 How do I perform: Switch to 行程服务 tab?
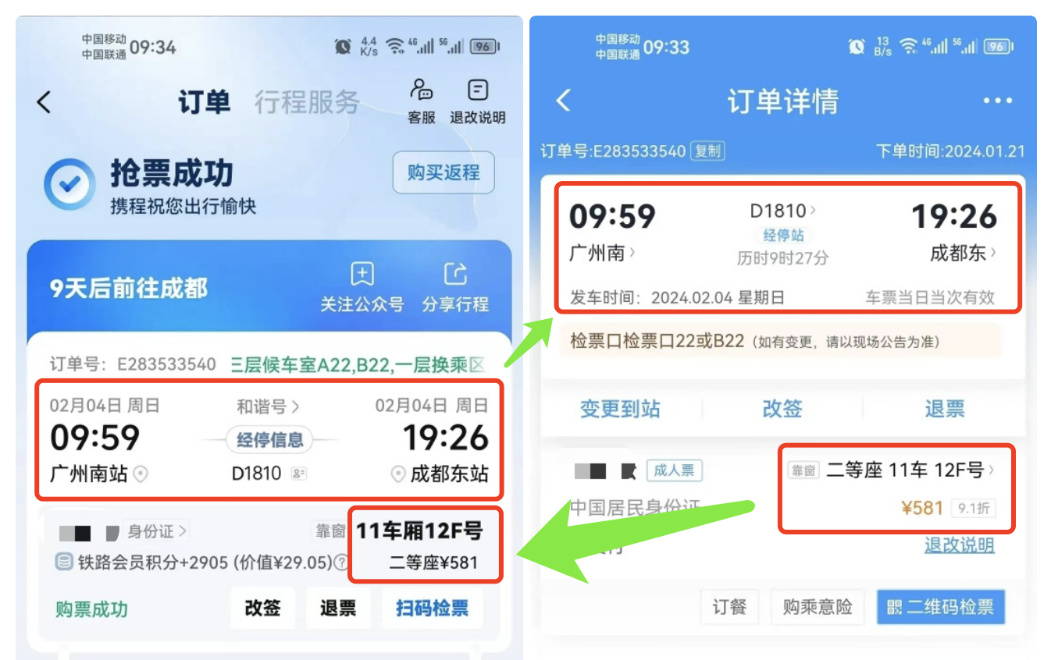point(307,102)
